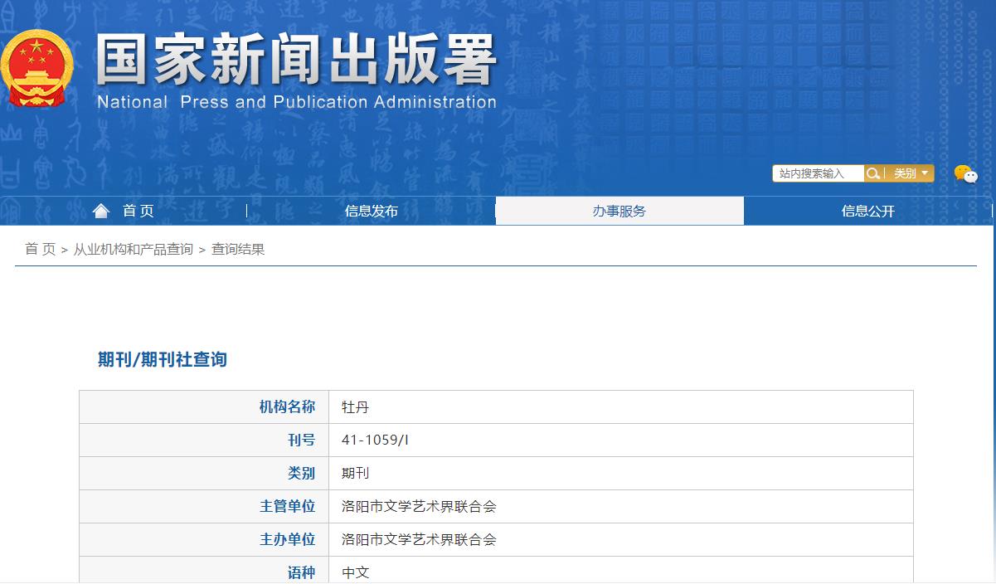Click the 刊号 value 41-1059/I
Viewport: 996px width, 584px height.
[375, 440]
